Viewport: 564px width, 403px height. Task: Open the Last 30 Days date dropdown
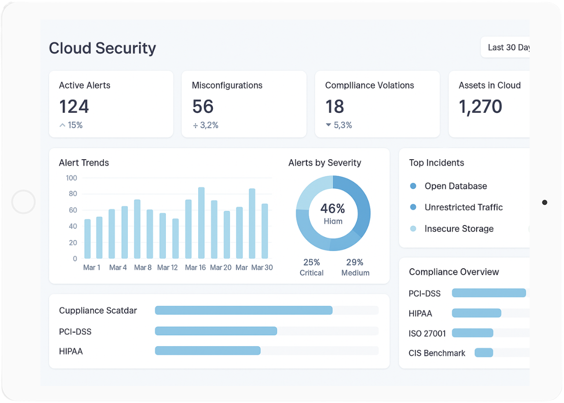pos(507,47)
